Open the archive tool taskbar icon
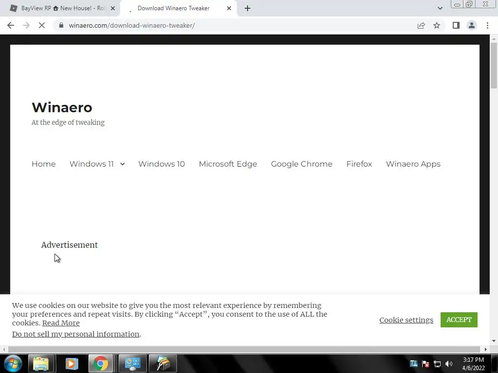Image resolution: width=498 pixels, height=373 pixels. (162, 363)
